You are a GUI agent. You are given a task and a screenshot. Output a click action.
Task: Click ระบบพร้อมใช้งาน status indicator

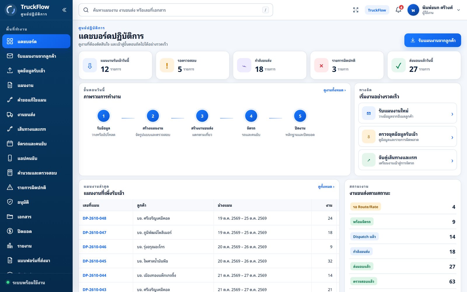coord(26,282)
